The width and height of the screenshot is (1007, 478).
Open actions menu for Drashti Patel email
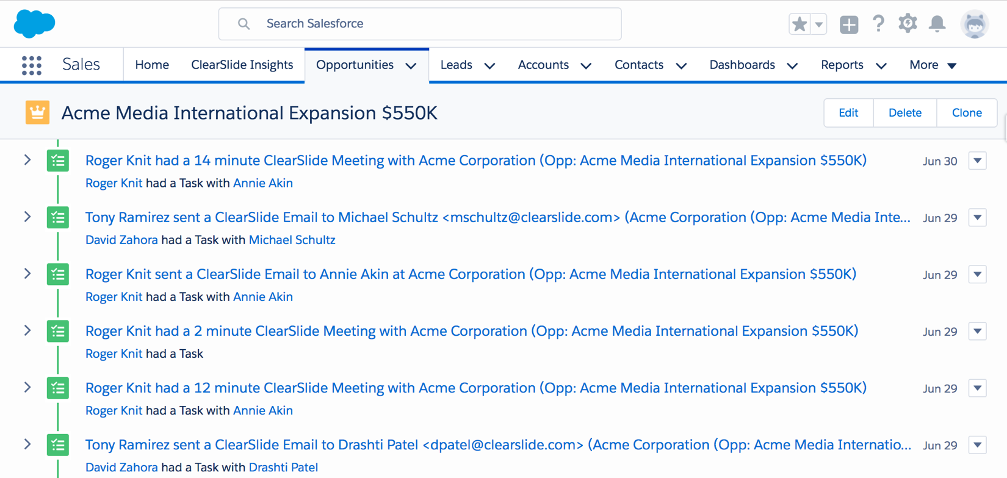[978, 445]
